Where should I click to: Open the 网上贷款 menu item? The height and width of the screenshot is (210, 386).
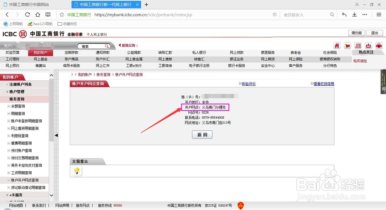[x=237, y=53]
